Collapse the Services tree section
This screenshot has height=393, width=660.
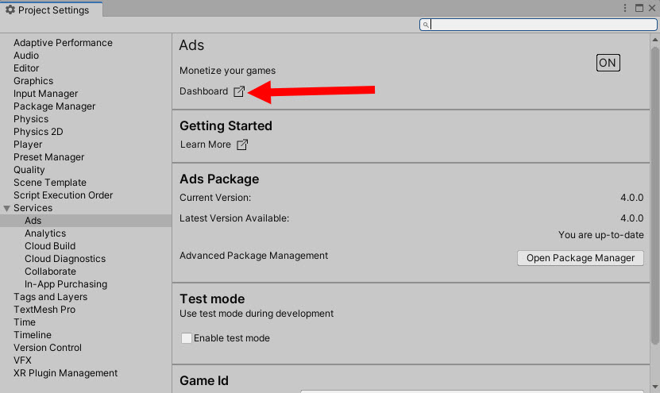pyautogui.click(x=6, y=208)
